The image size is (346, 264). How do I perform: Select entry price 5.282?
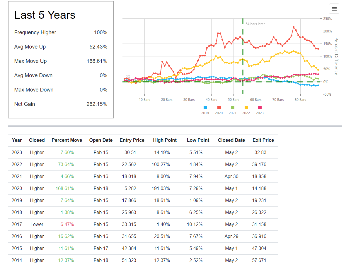pyautogui.click(x=130, y=189)
